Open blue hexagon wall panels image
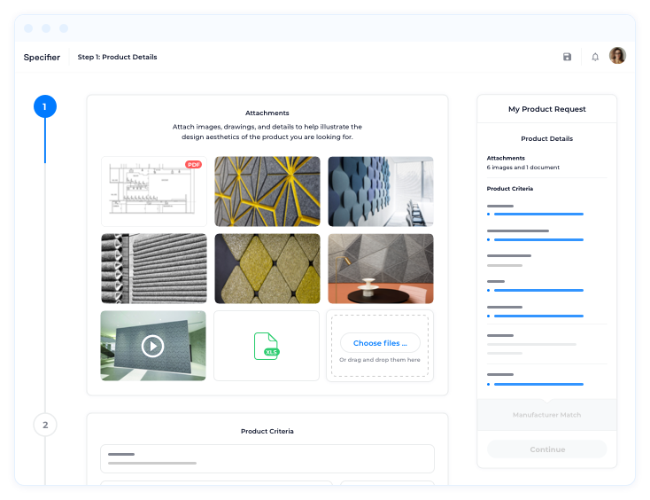Image resolution: width=650 pixels, height=500 pixels. pyautogui.click(x=381, y=191)
